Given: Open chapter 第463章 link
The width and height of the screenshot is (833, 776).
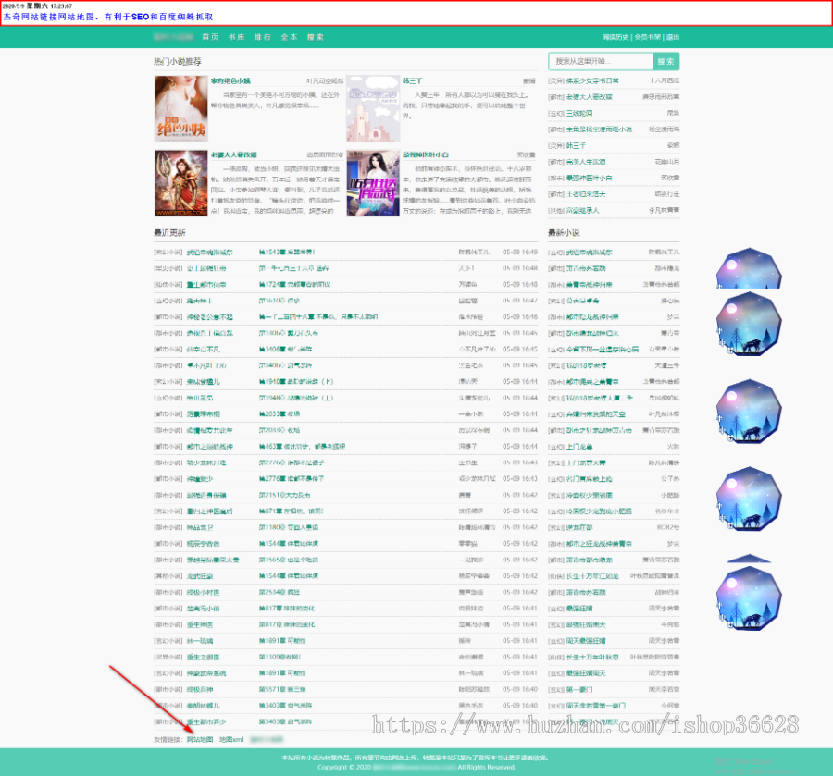Looking at the screenshot, I should point(302,447).
